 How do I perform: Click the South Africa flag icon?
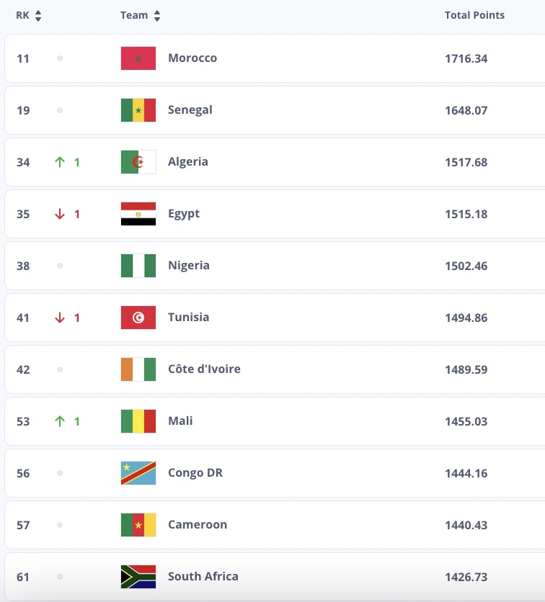point(138,577)
